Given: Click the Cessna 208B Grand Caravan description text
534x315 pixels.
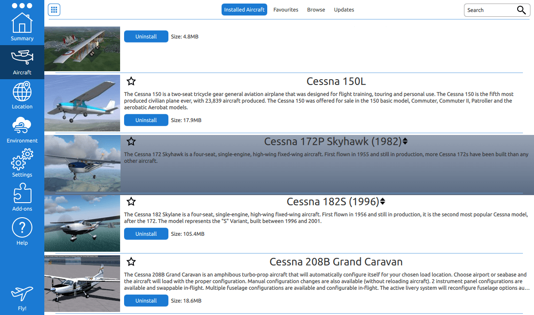Looking at the screenshot, I should 327,281.
